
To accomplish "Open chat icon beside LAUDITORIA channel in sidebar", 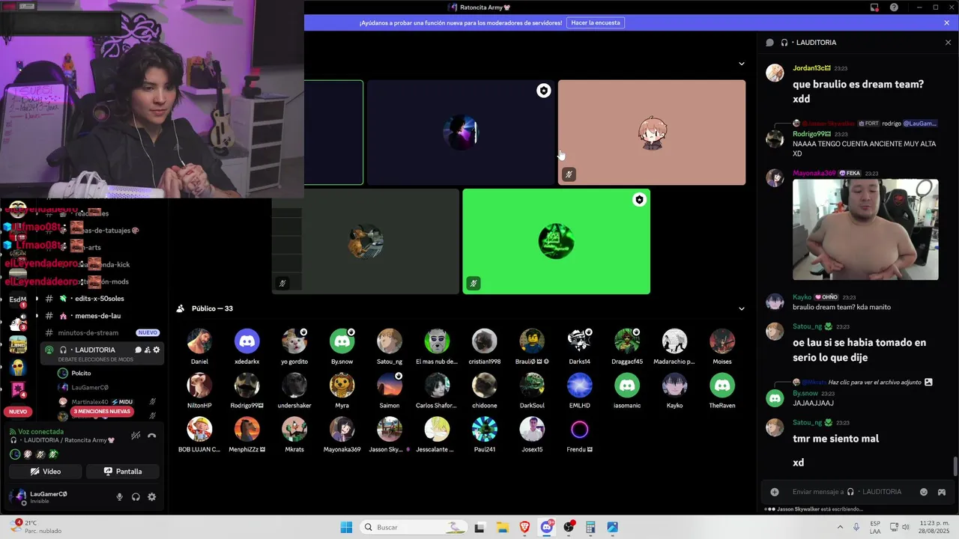I will point(138,350).
